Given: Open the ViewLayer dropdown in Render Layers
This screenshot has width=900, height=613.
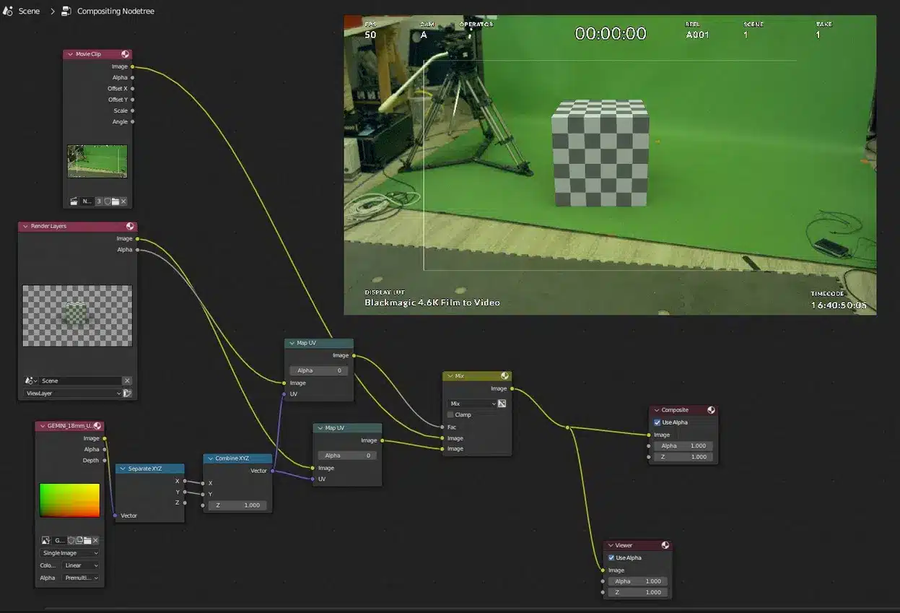Looking at the screenshot, I should (x=72, y=394).
